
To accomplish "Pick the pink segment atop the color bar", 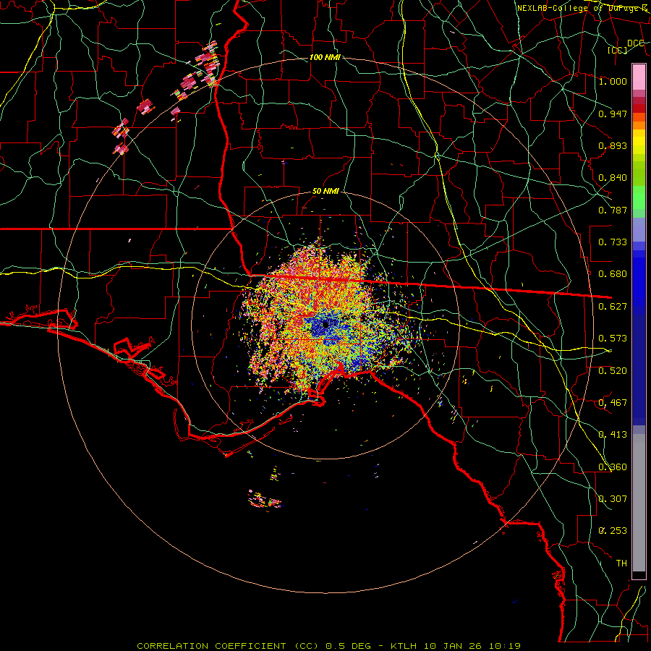I will coord(639,77).
